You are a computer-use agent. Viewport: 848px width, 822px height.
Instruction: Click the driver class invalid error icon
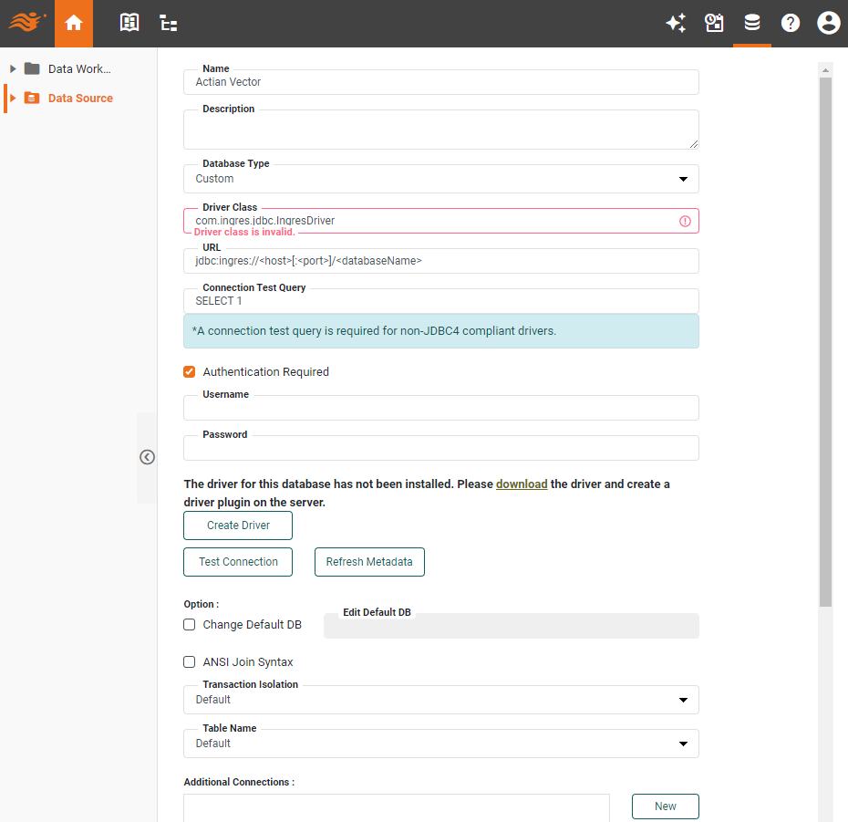[685, 220]
